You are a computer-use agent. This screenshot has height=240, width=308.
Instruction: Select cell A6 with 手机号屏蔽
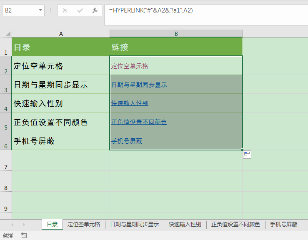61,140
